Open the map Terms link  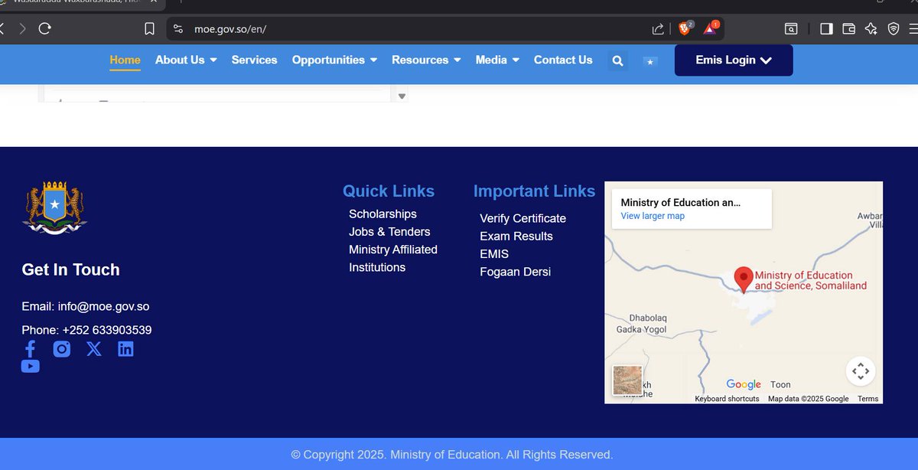click(868, 399)
